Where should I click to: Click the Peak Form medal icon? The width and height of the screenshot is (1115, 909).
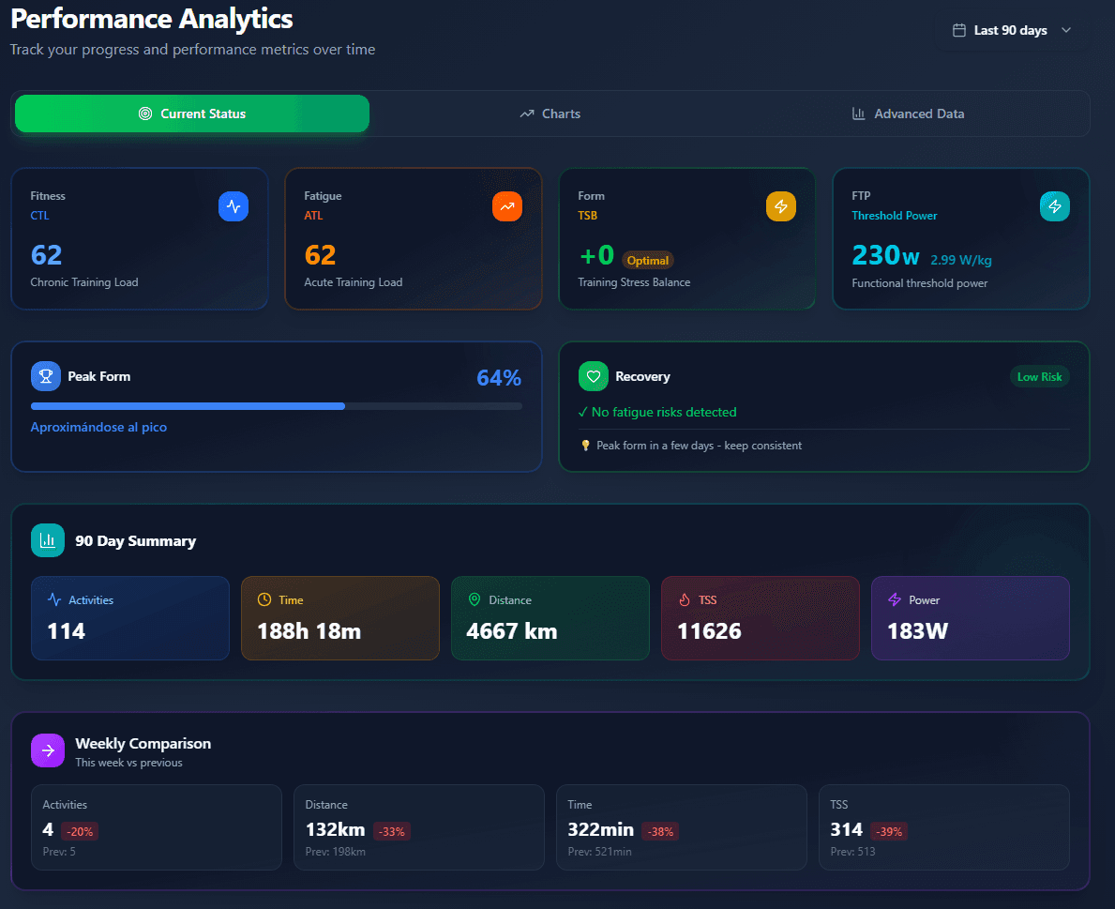[46, 376]
